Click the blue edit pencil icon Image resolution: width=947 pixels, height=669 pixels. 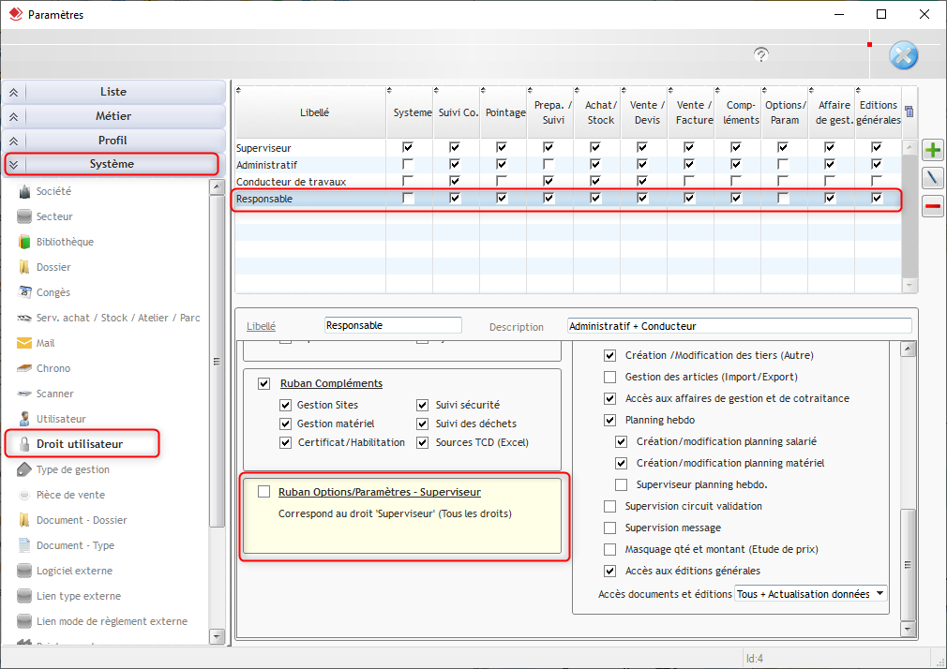(933, 178)
